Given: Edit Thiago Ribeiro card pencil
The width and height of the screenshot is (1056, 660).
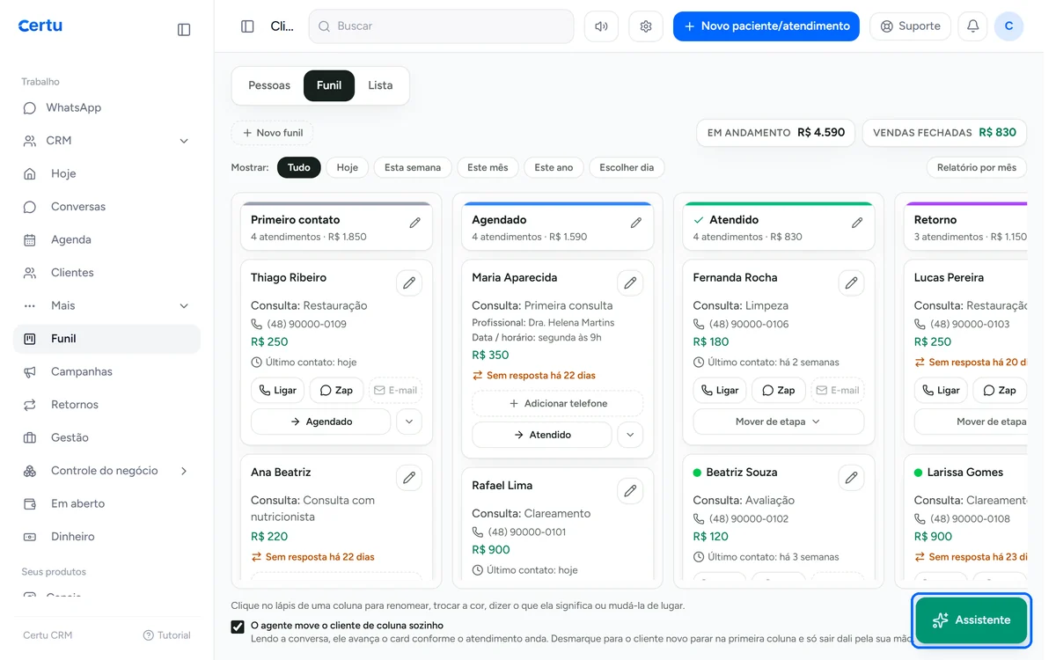Looking at the screenshot, I should pos(408,283).
